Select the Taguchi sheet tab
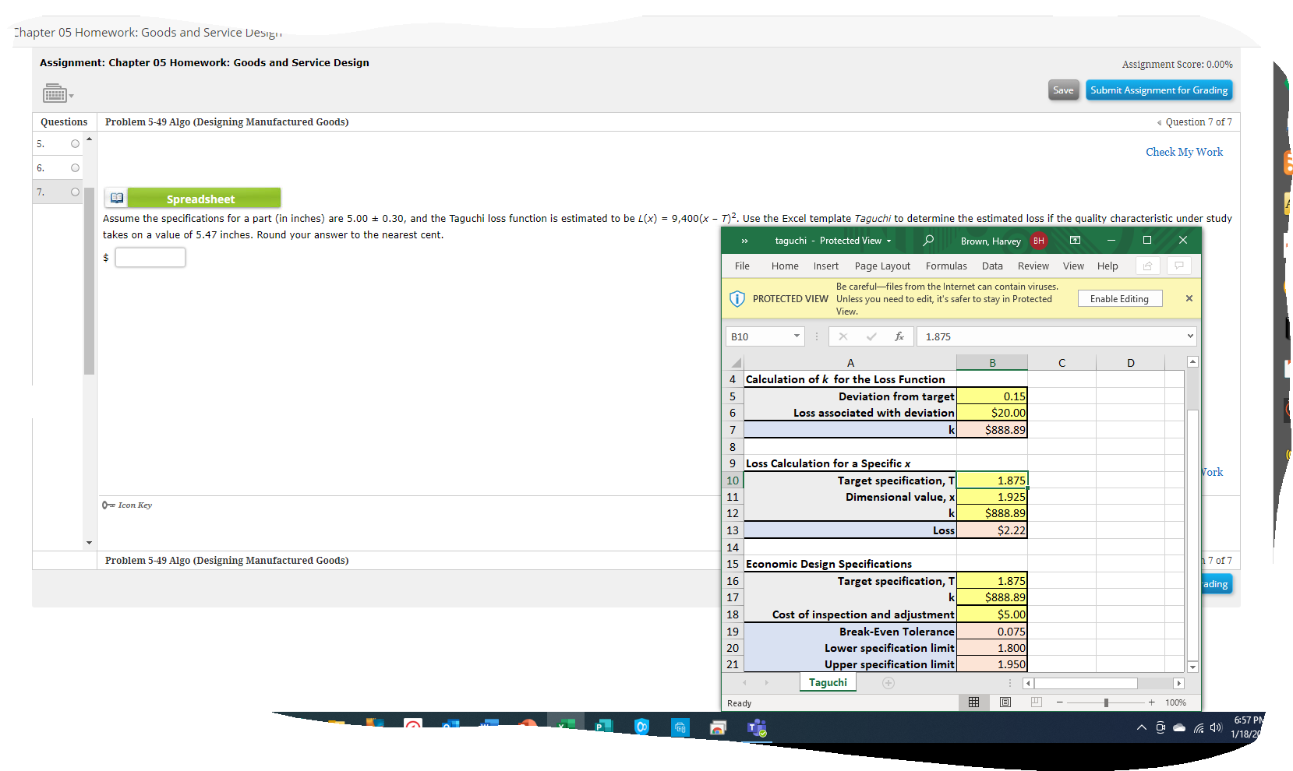This screenshot has width=1293, height=771. pos(828,682)
